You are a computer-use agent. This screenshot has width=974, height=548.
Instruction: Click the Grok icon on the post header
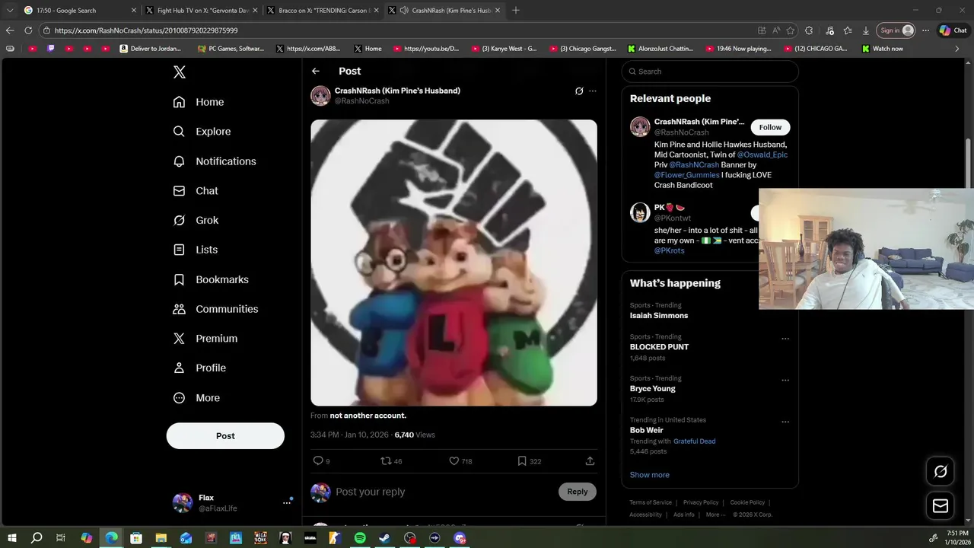(x=579, y=91)
